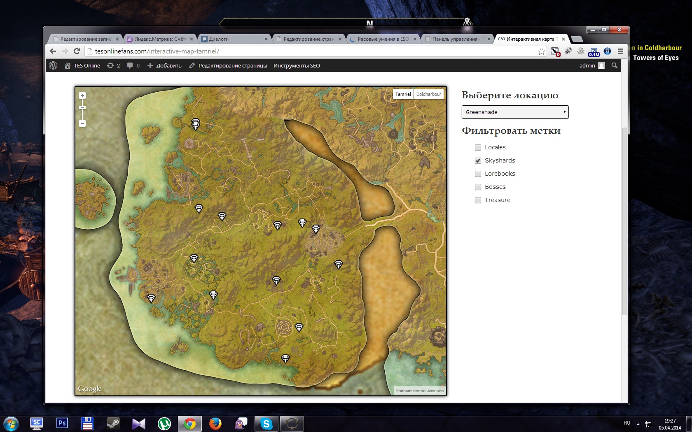Switch to the Яндекс.Метрика tab
The image size is (692, 432).
[160, 39]
